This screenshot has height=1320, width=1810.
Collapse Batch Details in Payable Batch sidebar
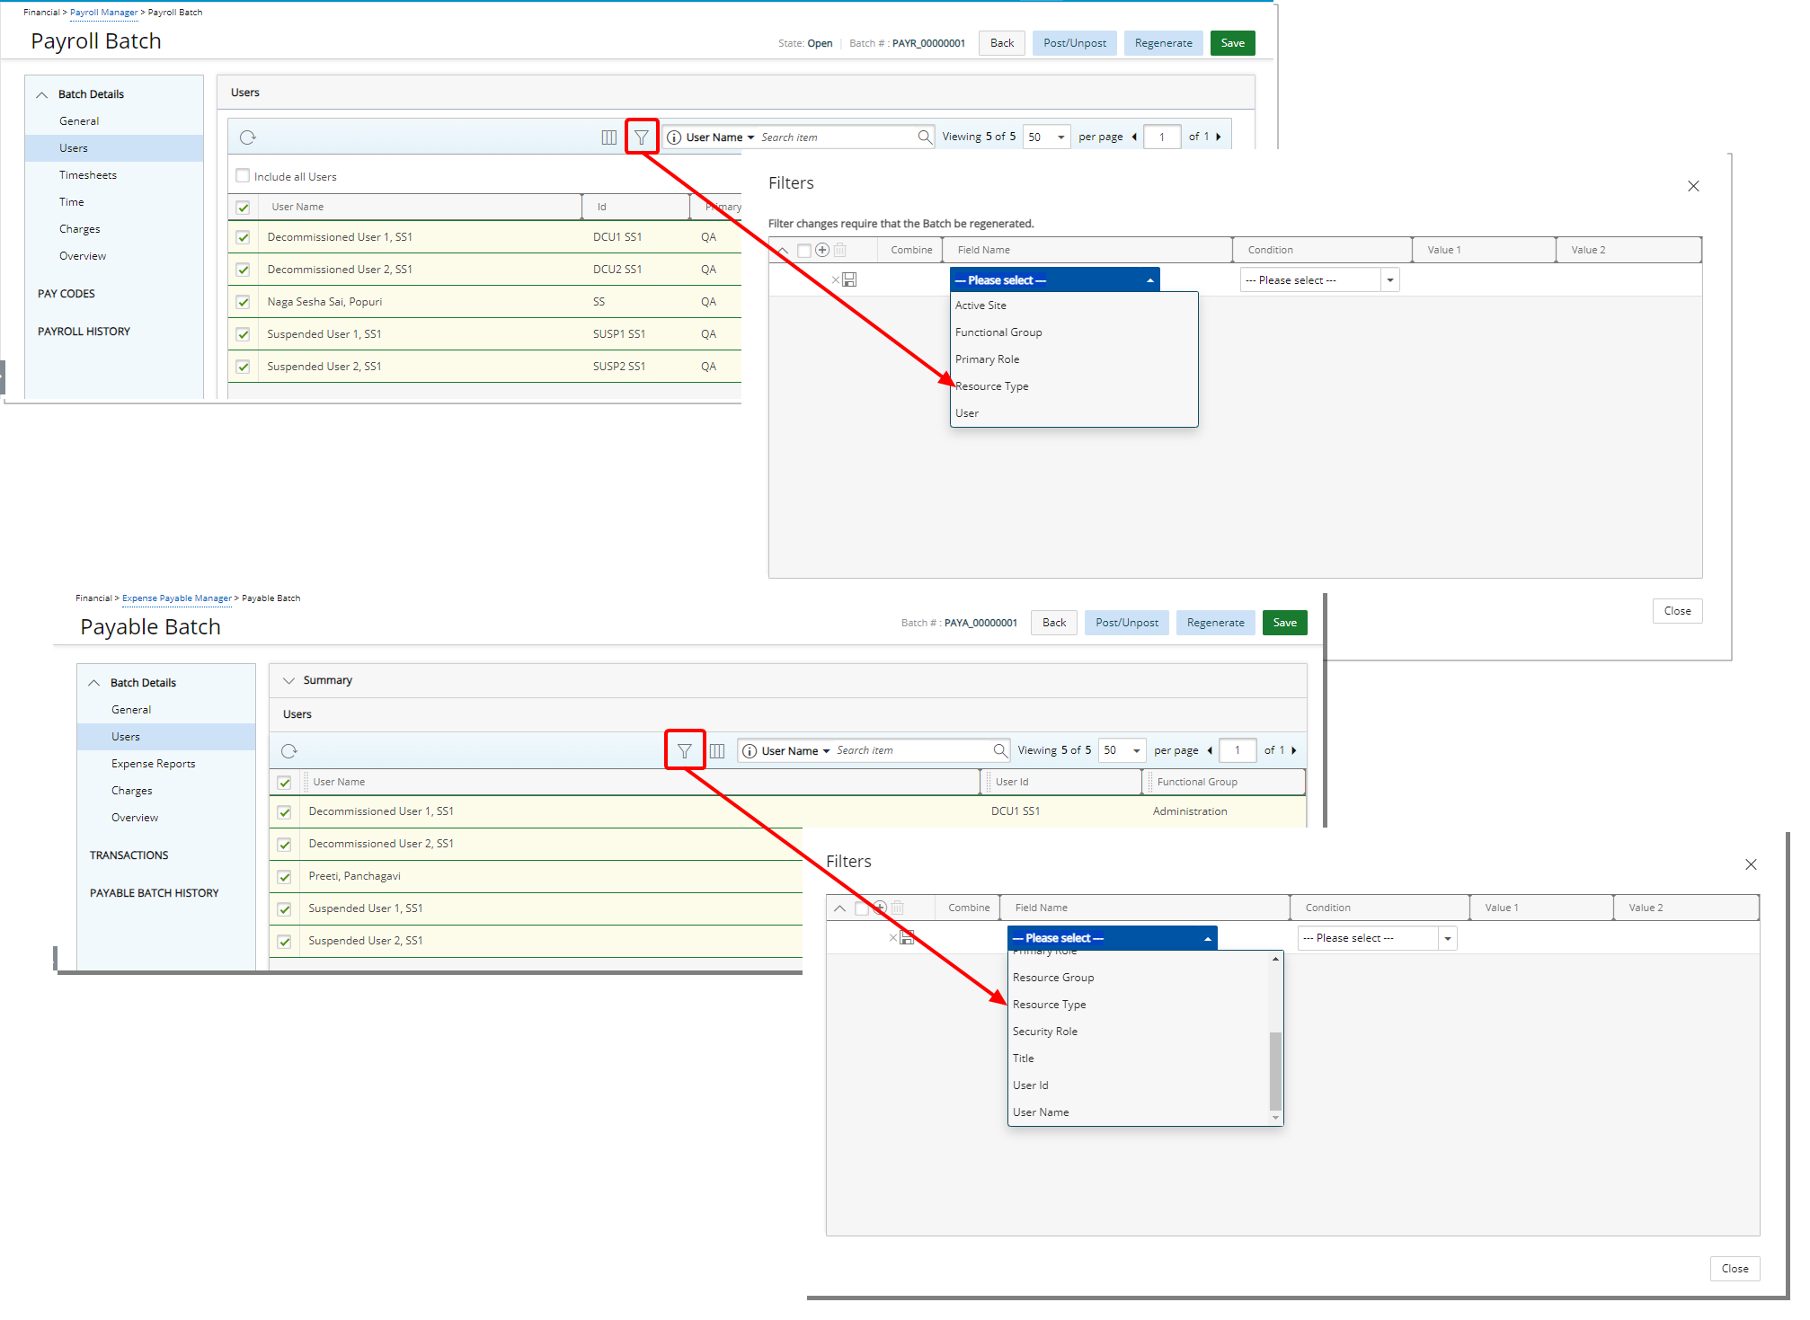(94, 683)
